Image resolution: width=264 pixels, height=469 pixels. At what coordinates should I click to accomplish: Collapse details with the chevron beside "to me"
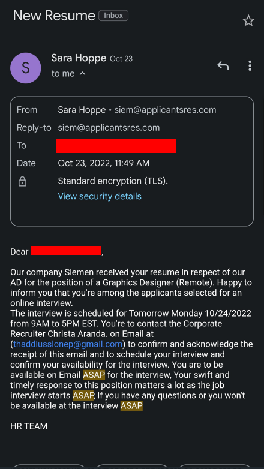[x=83, y=74]
